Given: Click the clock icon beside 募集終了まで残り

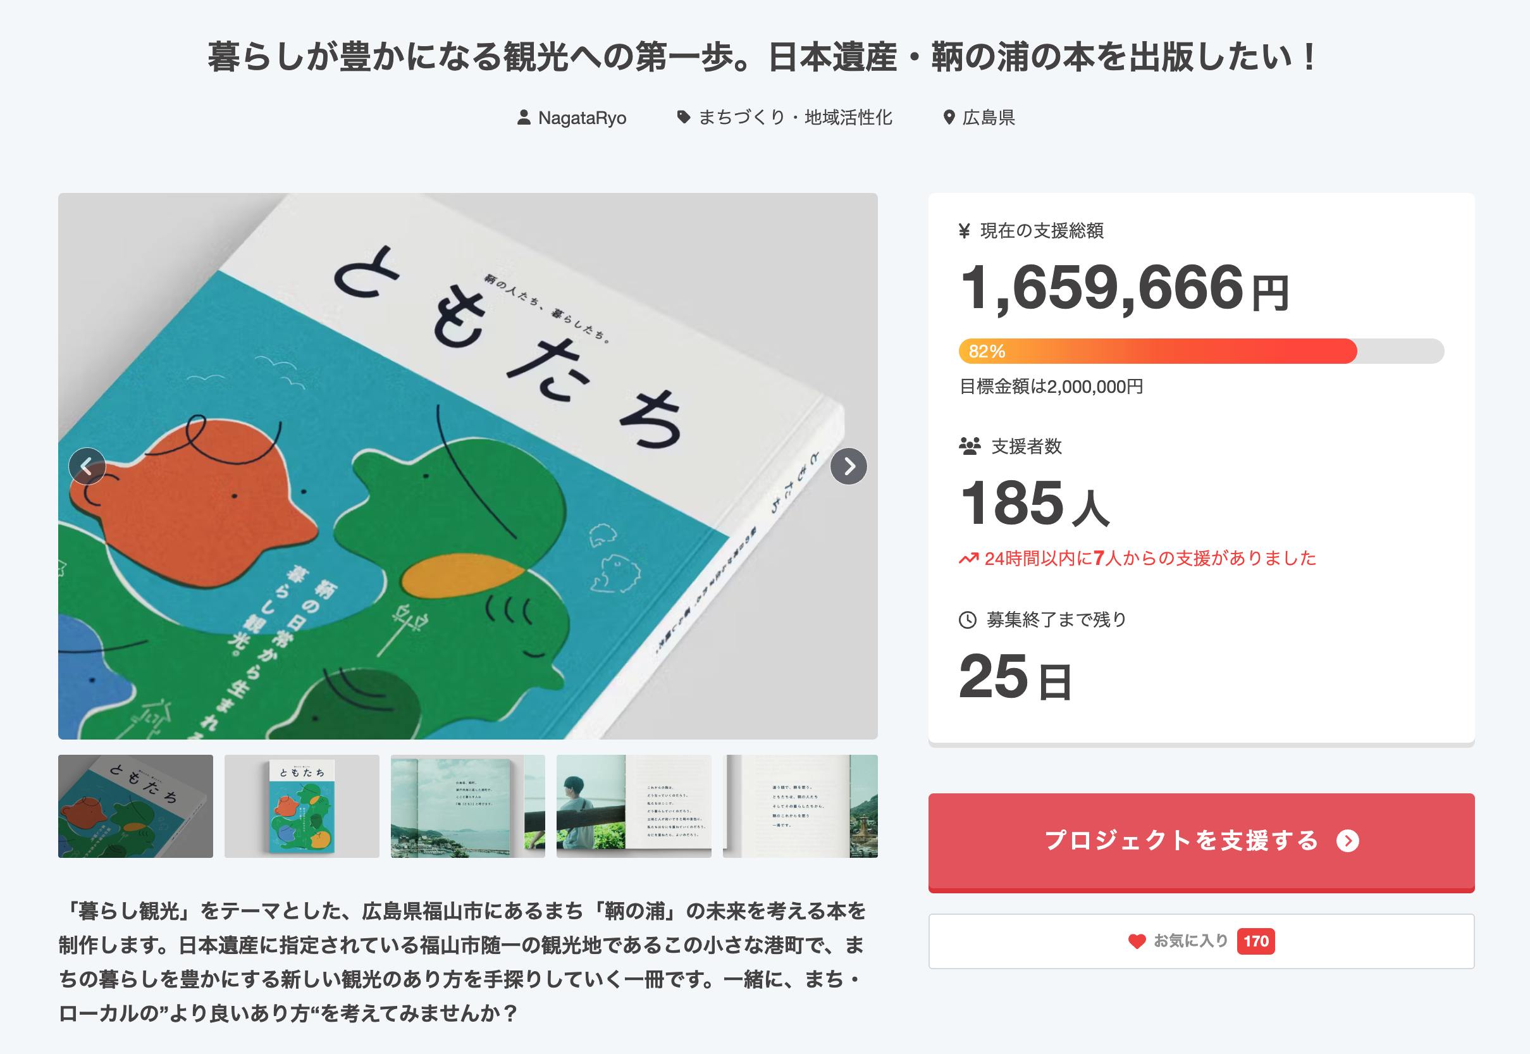Looking at the screenshot, I should click(967, 620).
